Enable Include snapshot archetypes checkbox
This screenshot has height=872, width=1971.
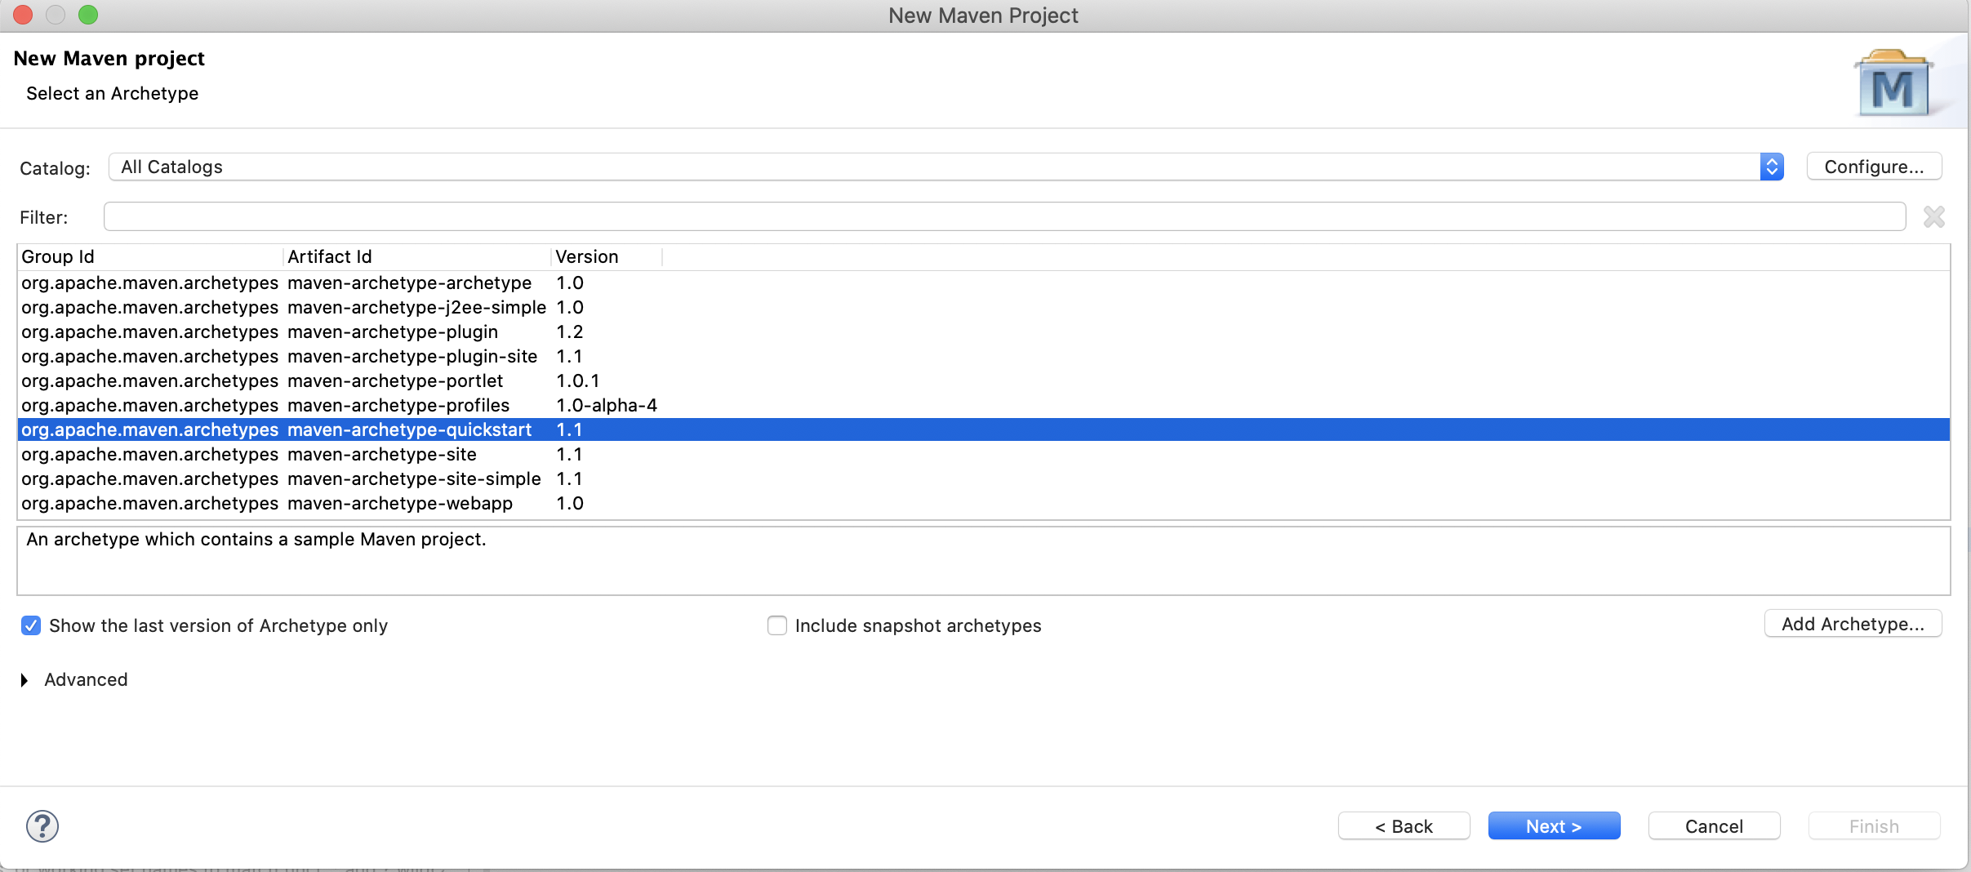[777, 625]
